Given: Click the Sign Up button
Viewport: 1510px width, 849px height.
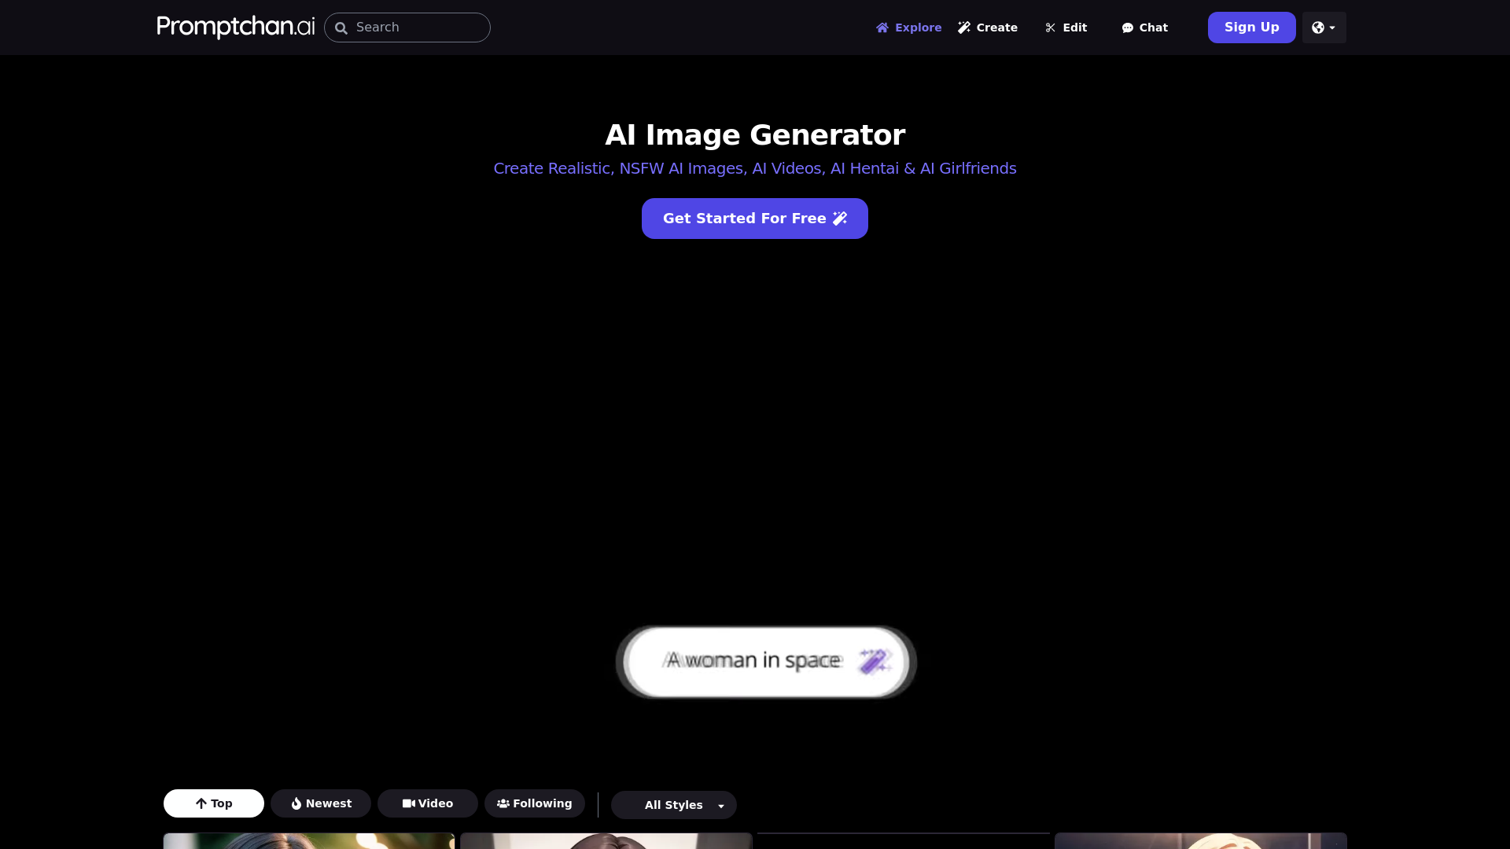Looking at the screenshot, I should [1252, 28].
